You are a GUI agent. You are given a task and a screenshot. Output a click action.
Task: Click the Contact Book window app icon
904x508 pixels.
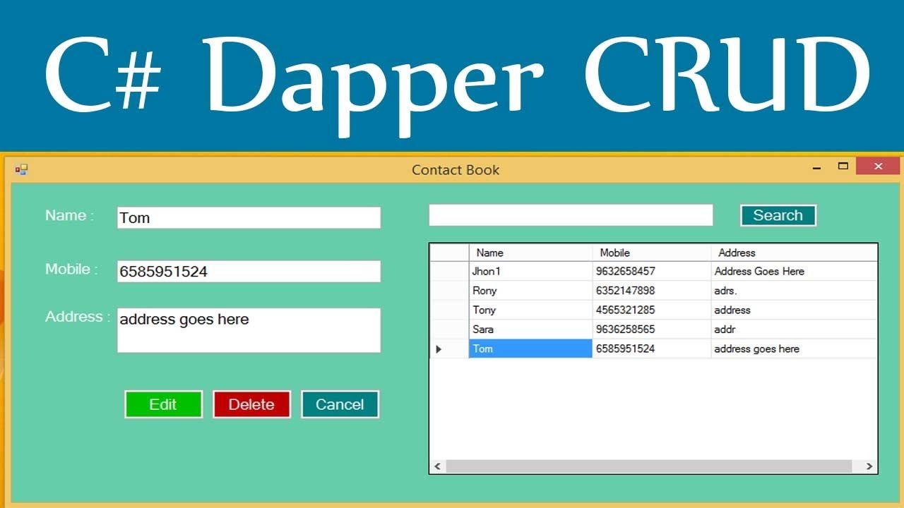21,169
